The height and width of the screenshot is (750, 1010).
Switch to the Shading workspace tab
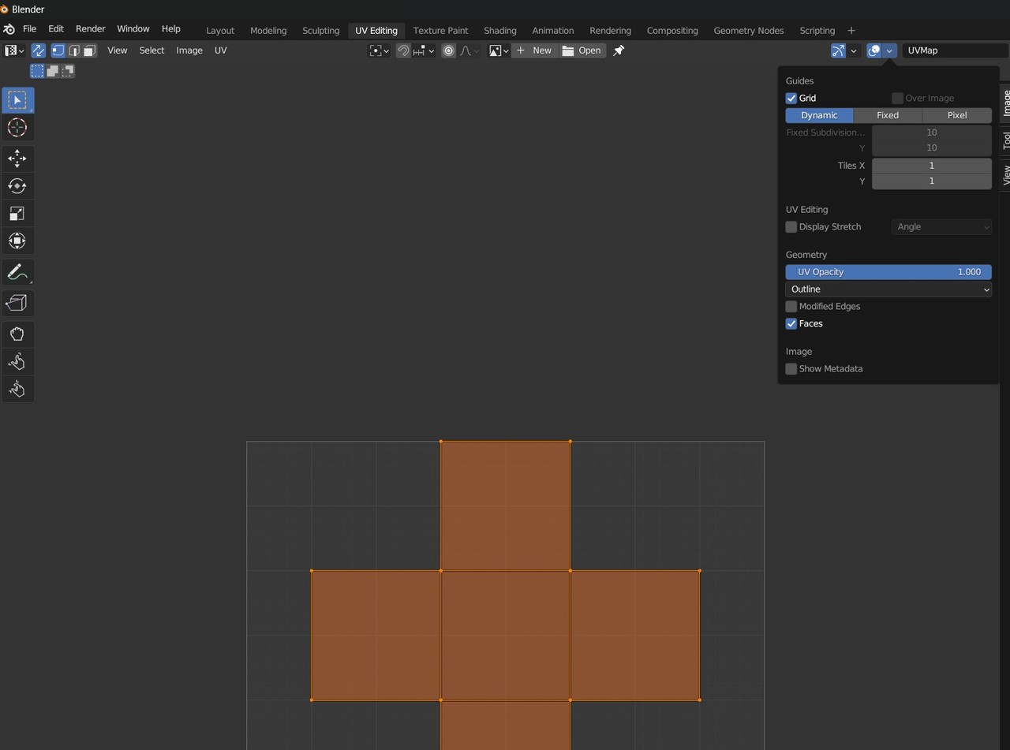[x=500, y=31]
